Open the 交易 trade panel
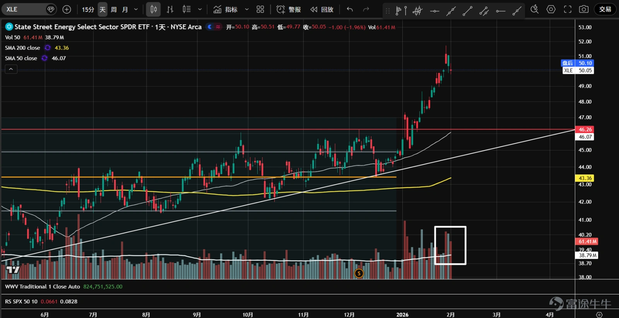619x318 pixels. [605, 9]
